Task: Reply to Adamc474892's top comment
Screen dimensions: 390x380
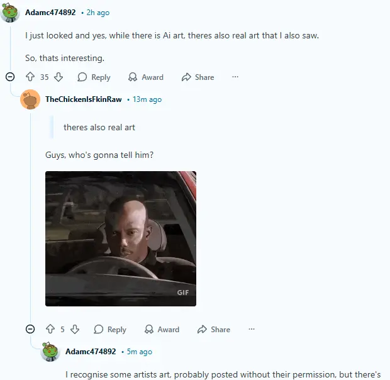Action: click(94, 77)
